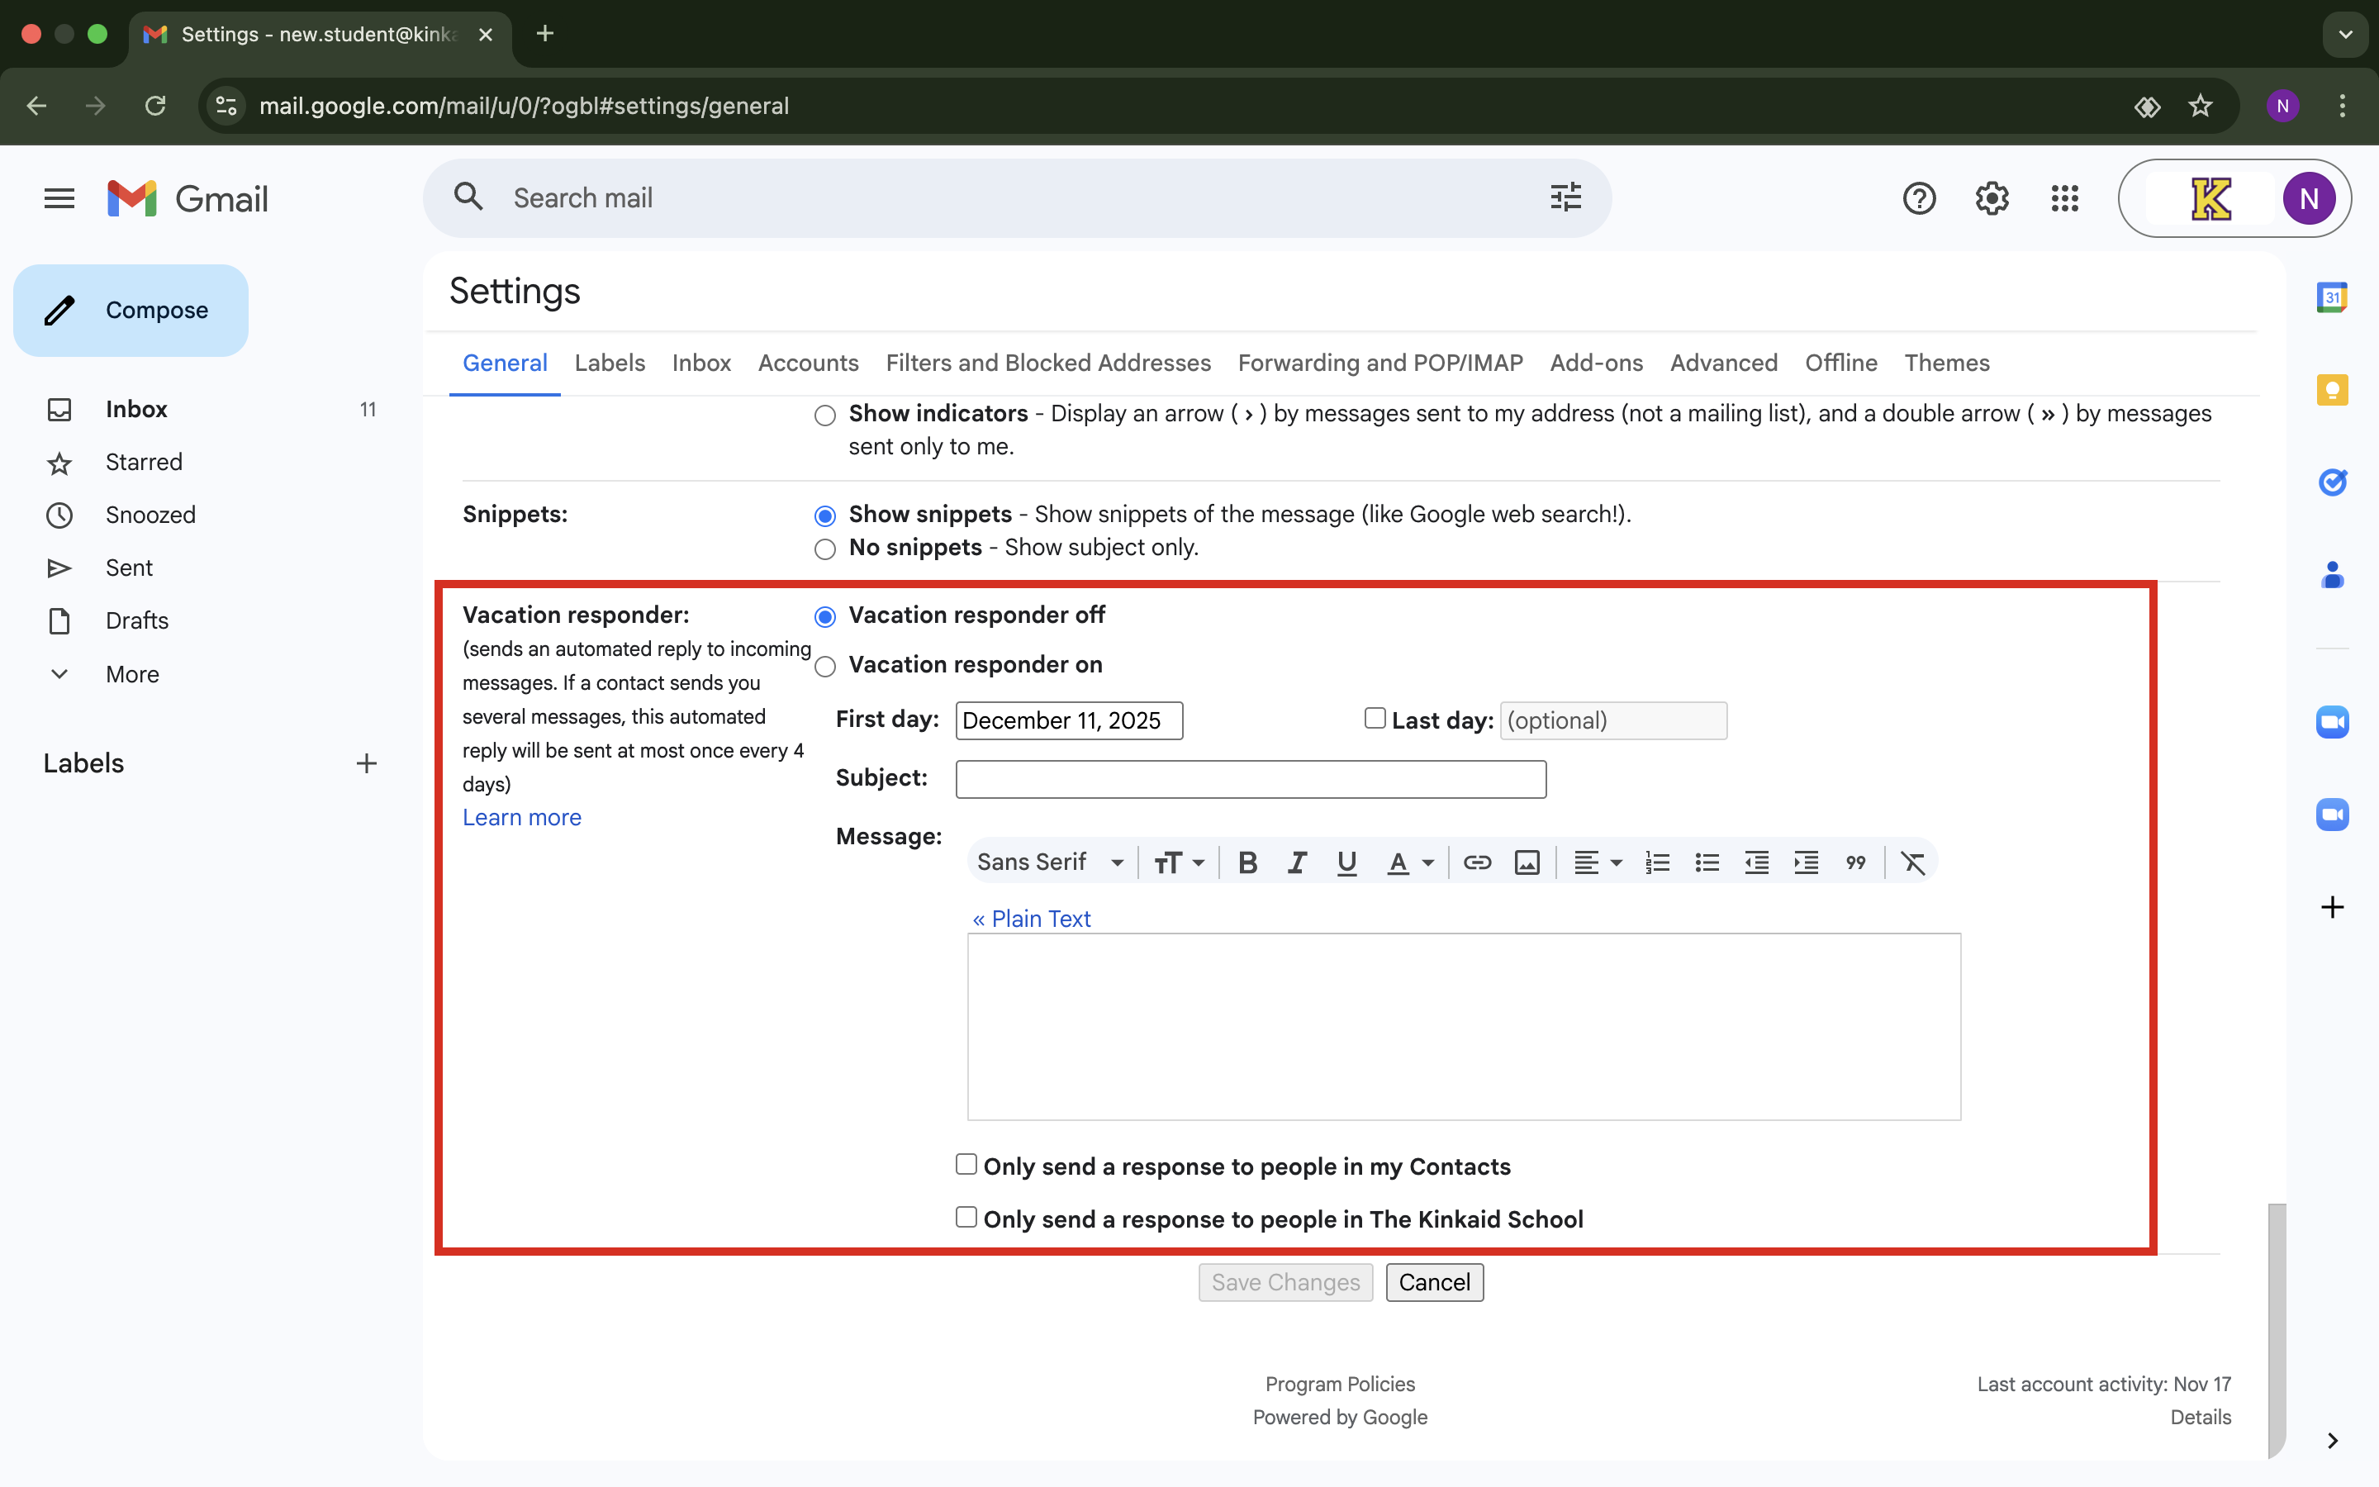
Task: Turn on the Vacation responder
Action: 824,667
